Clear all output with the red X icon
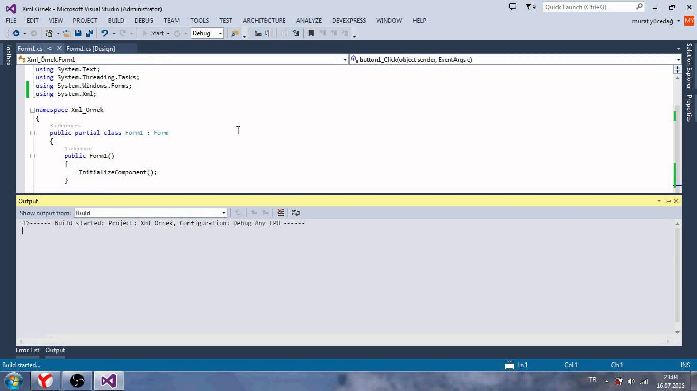 (x=281, y=213)
